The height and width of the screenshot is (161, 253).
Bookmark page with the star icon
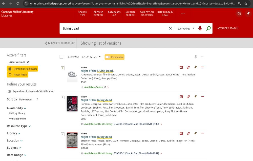[246, 3]
